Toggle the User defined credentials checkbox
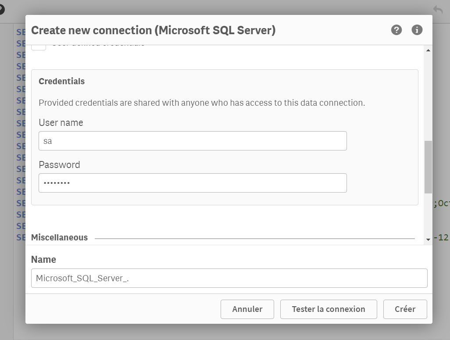The image size is (450, 340). (39, 44)
